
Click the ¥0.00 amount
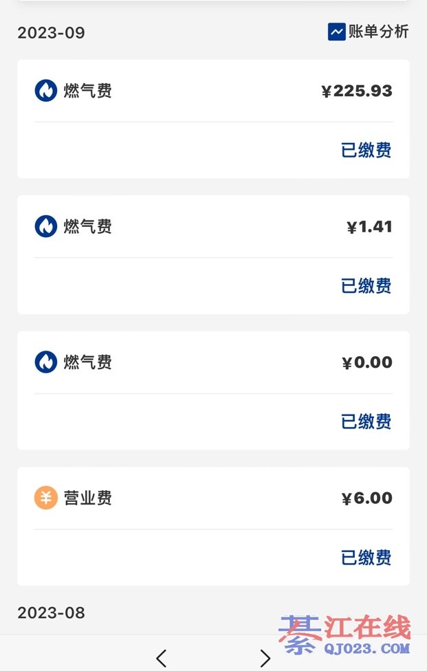pyautogui.click(x=367, y=362)
